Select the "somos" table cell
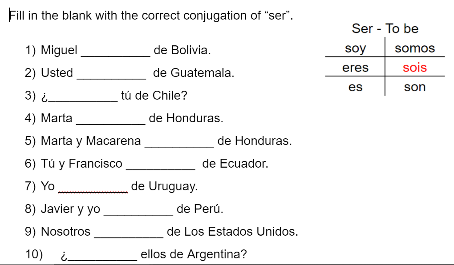Image resolution: width=454 pixels, height=265 pixels. (415, 48)
